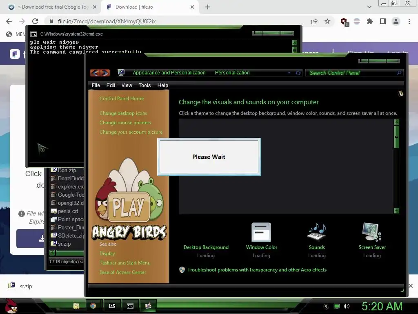Open Chrome from the taskbar
This screenshot has width=418, height=314.
pos(93,306)
